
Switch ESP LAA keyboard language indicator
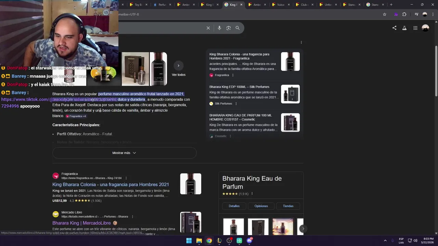(401, 241)
